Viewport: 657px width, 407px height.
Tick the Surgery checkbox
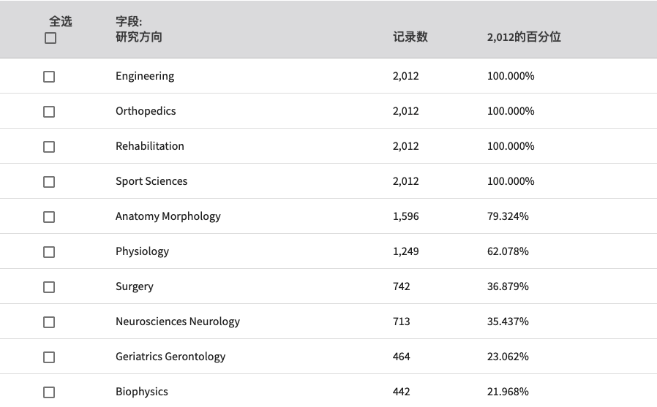[49, 287]
